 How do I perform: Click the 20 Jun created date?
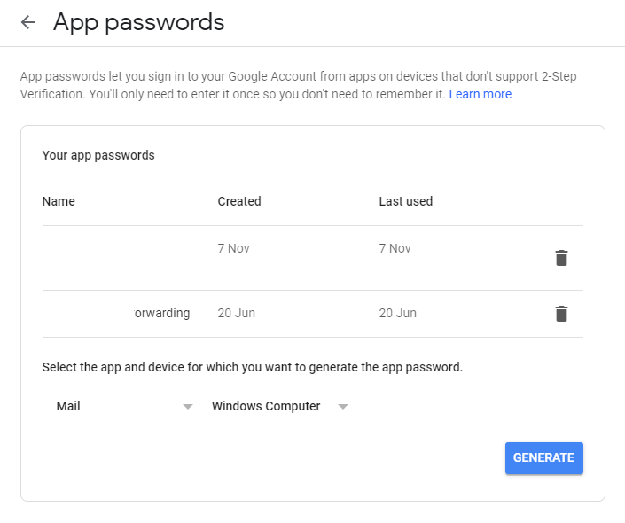click(237, 313)
